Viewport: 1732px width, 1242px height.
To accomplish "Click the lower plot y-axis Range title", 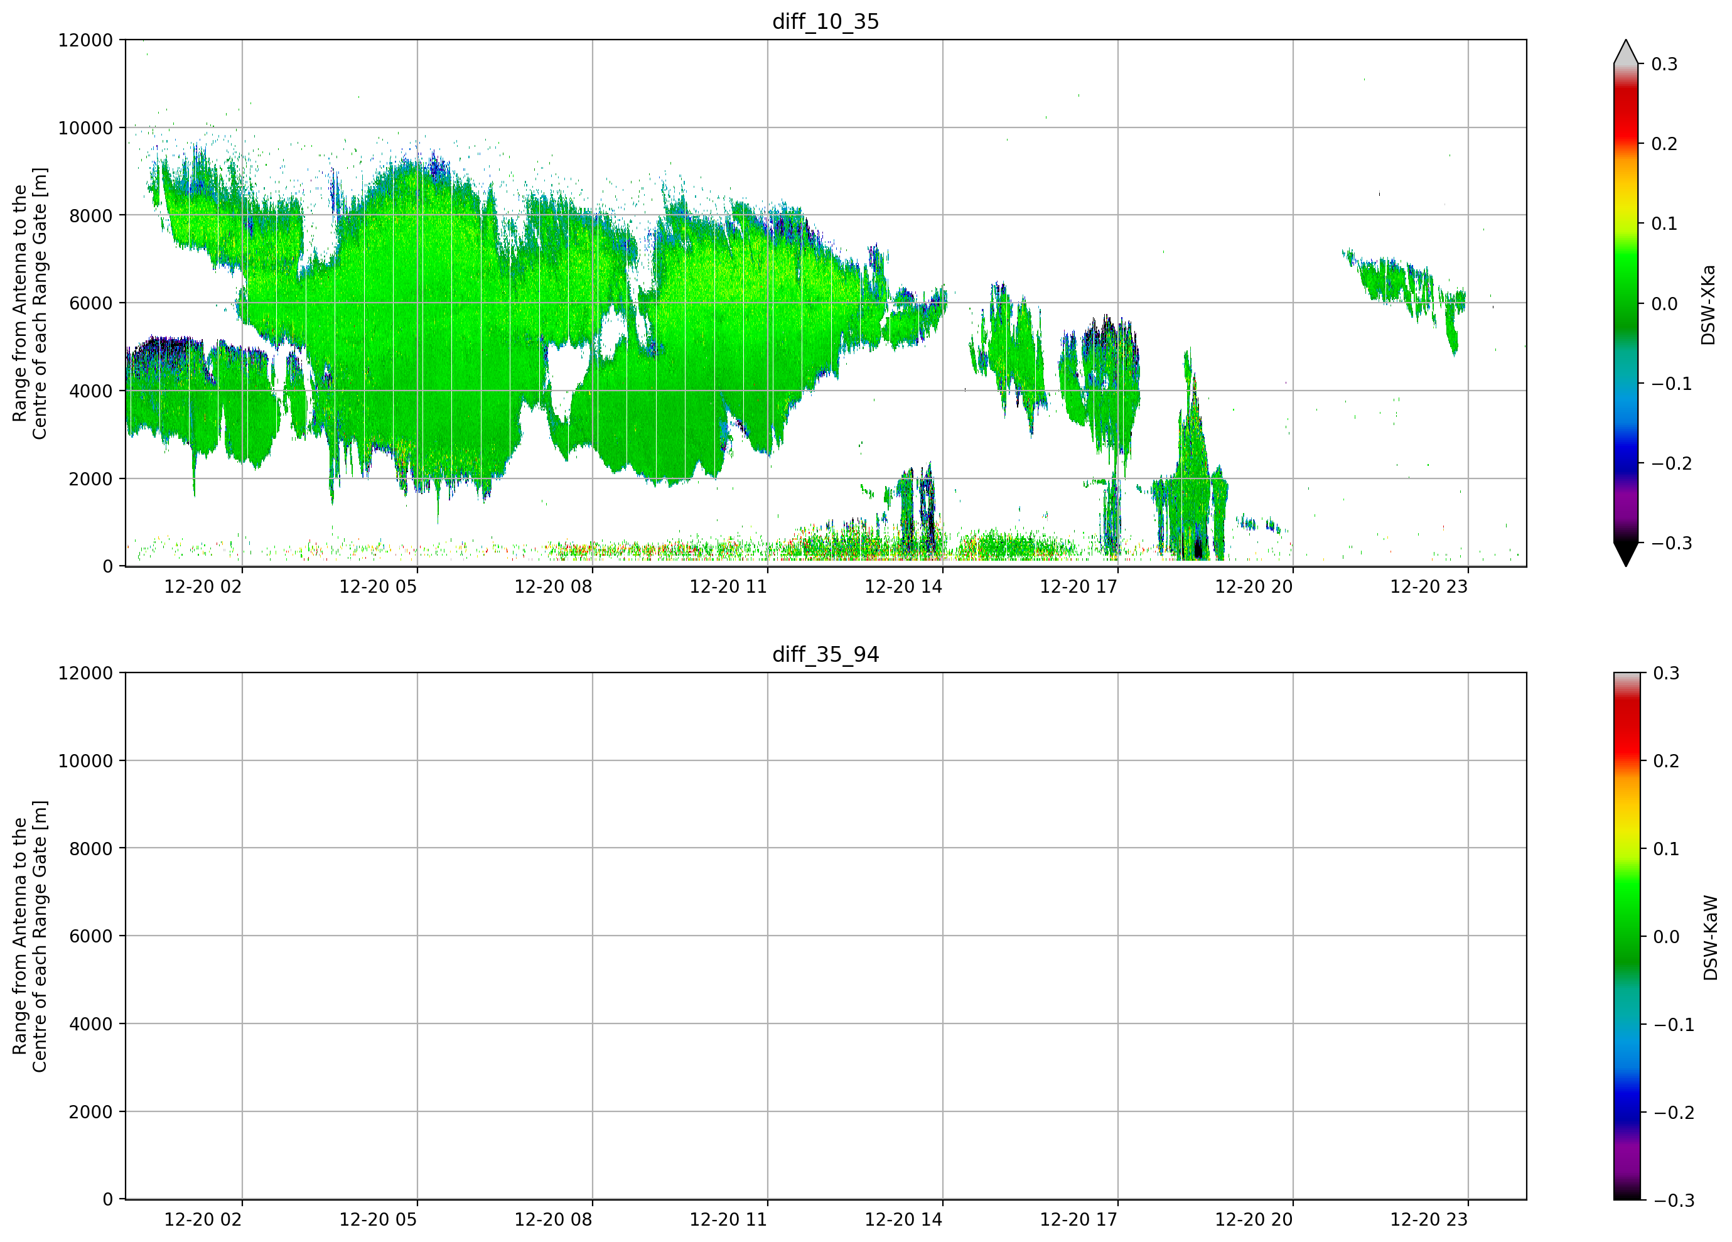I will 30,936.
